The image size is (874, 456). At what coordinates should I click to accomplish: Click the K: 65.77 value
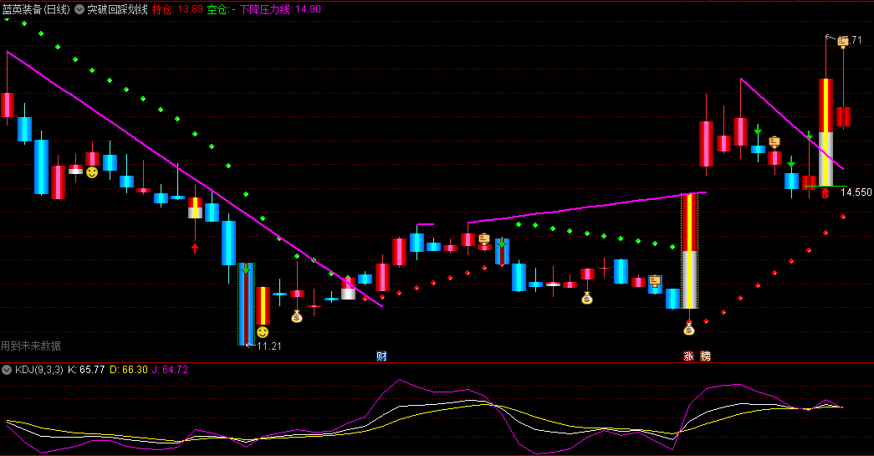pos(86,370)
